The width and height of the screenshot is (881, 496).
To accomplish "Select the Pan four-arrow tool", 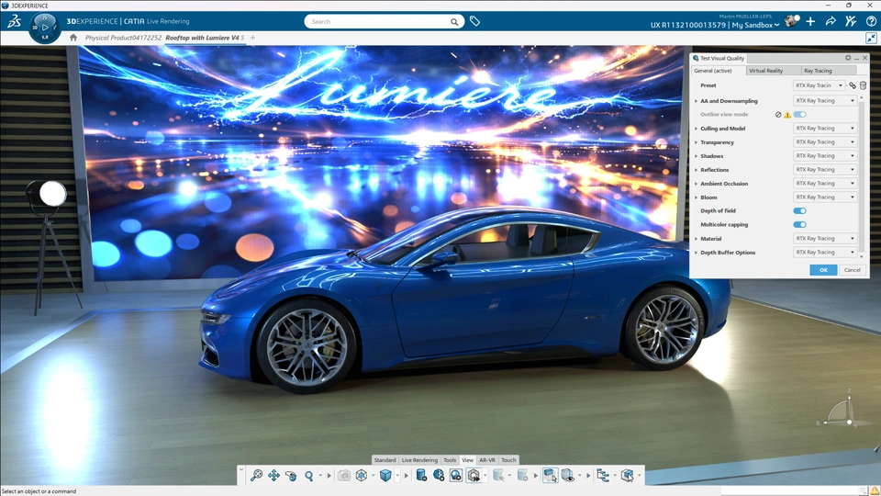I will (x=273, y=476).
